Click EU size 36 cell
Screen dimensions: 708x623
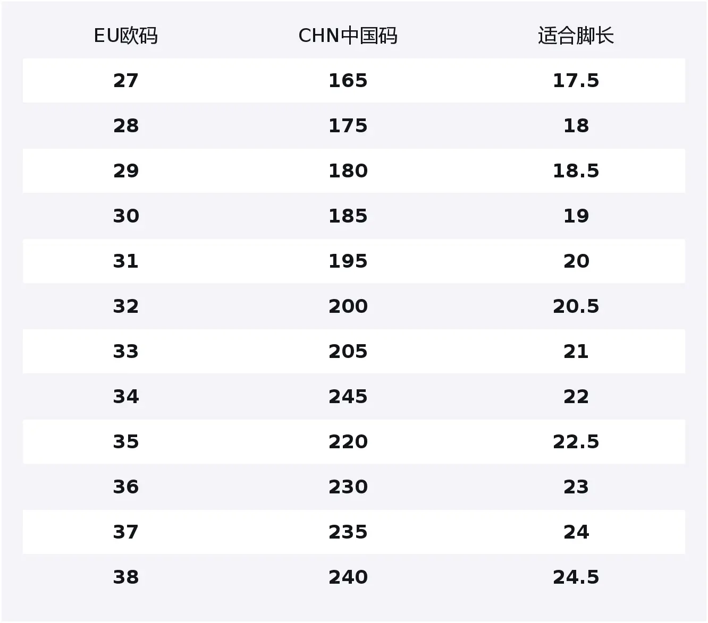point(126,487)
